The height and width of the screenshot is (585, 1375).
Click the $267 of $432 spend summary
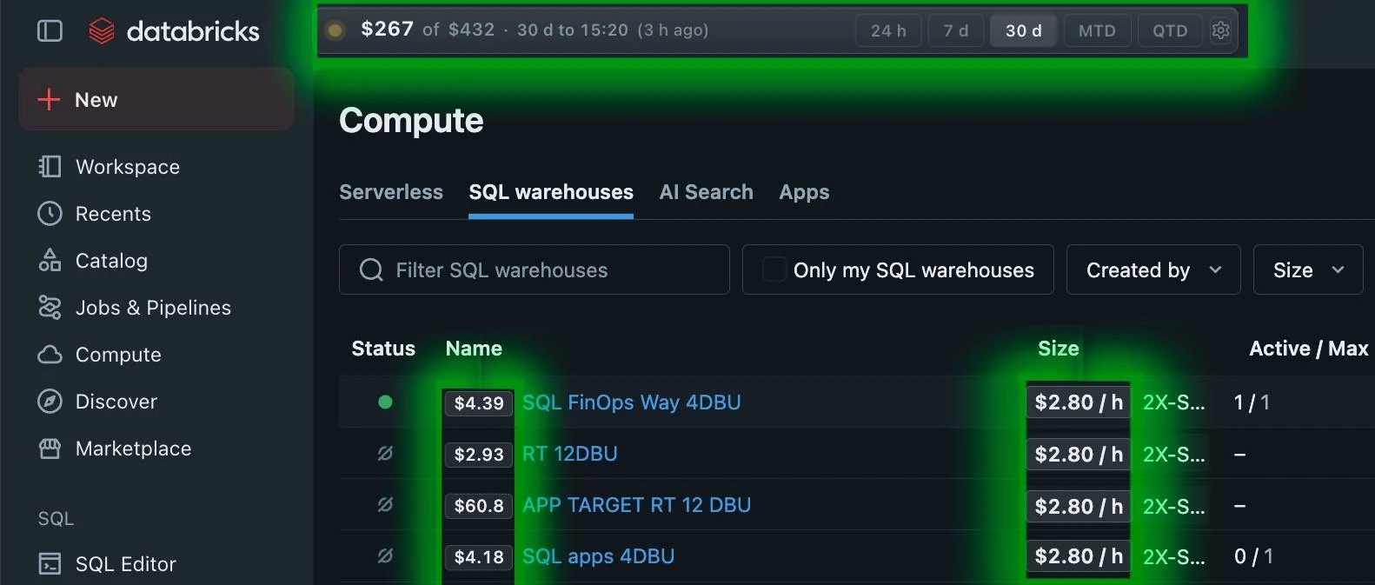[x=428, y=30]
